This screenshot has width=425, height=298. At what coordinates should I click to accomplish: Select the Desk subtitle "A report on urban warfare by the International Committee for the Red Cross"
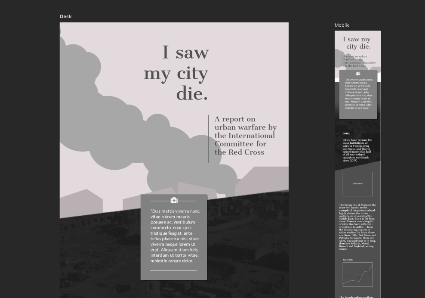[x=246, y=135]
